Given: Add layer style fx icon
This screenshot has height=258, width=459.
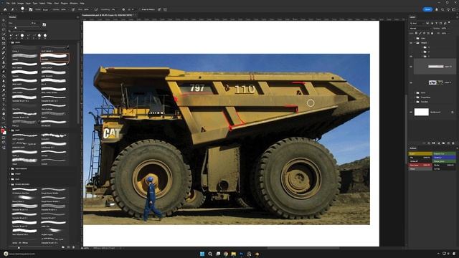Looking at the screenshot, I should [429, 143].
